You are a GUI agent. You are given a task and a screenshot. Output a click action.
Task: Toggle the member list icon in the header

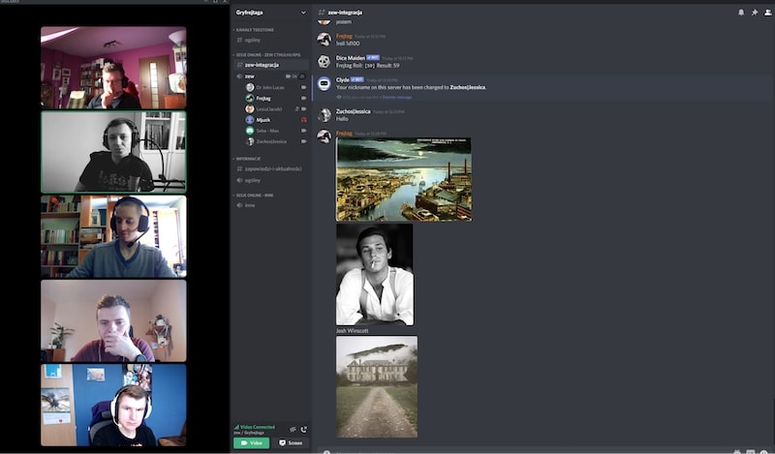pos(767,13)
